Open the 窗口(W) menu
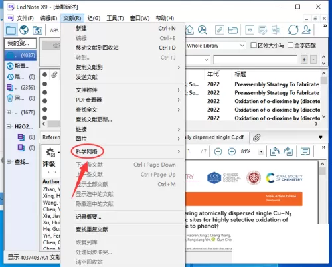This screenshot has height=267, width=332. click(x=139, y=18)
